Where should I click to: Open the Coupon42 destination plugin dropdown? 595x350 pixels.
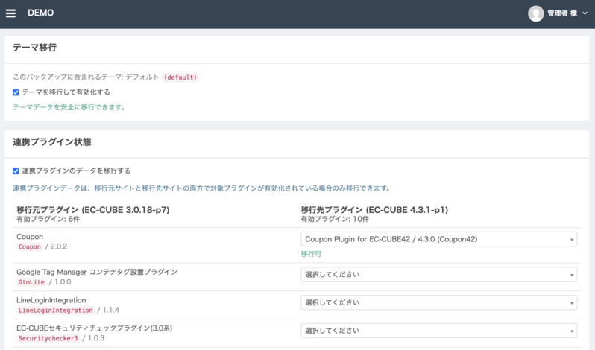tap(439, 239)
